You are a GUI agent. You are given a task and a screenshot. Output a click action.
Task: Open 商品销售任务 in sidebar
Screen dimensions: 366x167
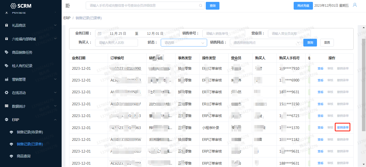pos(22,52)
